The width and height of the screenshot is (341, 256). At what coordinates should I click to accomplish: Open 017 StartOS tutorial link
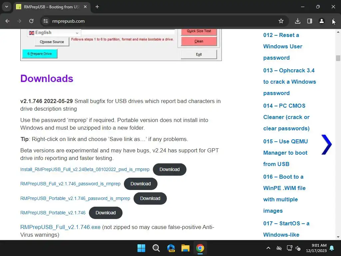pyautogui.click(x=286, y=229)
